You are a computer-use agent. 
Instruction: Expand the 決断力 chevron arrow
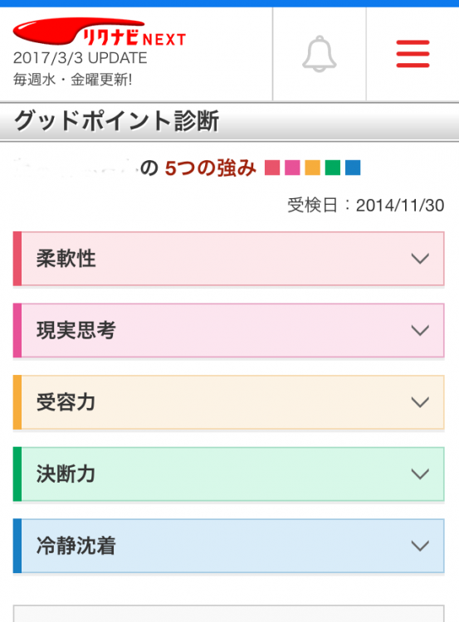tap(420, 474)
